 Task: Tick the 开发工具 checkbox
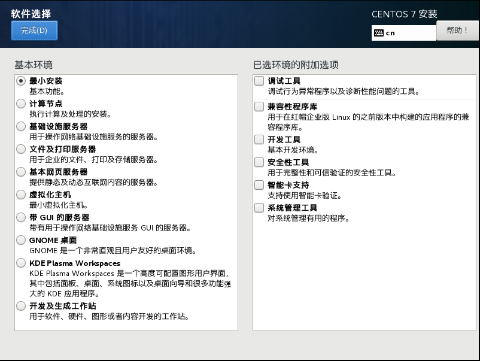point(259,139)
